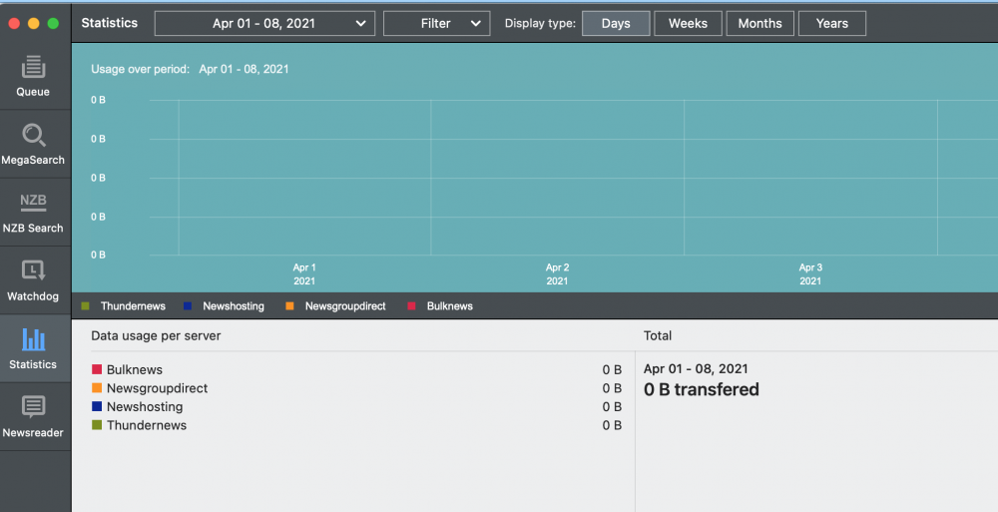Switch display type to Months
The width and height of the screenshot is (998, 512).
[759, 23]
